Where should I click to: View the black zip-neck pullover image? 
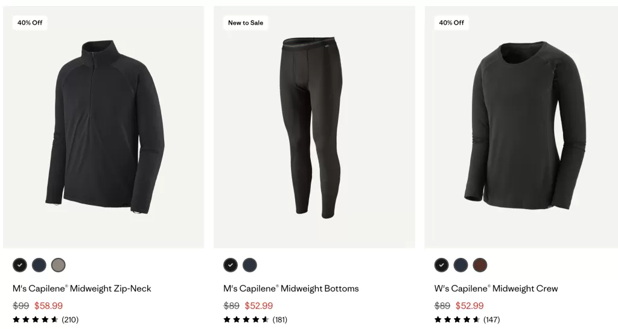tap(104, 127)
